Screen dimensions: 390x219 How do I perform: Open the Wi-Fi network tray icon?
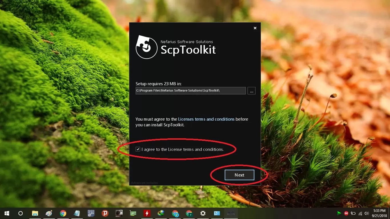[360, 213]
